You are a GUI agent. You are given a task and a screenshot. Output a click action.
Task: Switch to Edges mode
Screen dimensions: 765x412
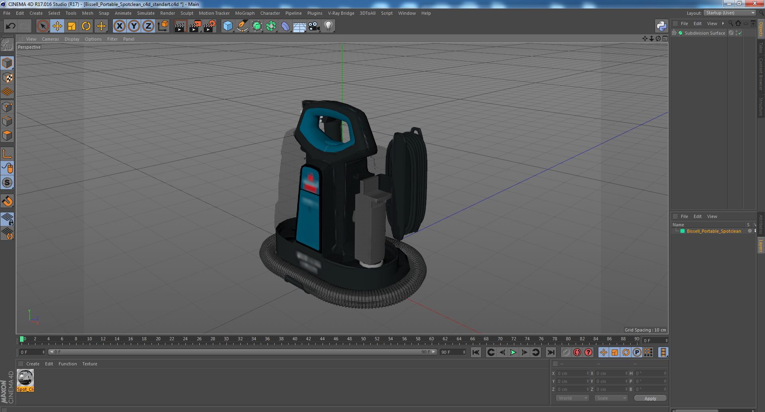(7, 121)
